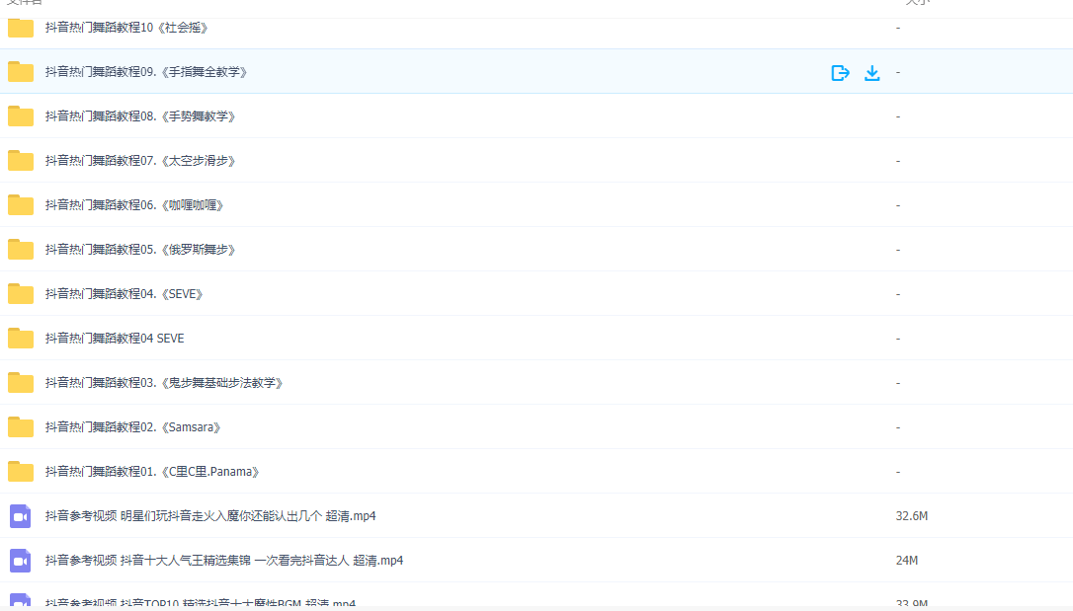
Task: Select folder icon beside 07.《太空步滑步》
Action: coord(21,161)
